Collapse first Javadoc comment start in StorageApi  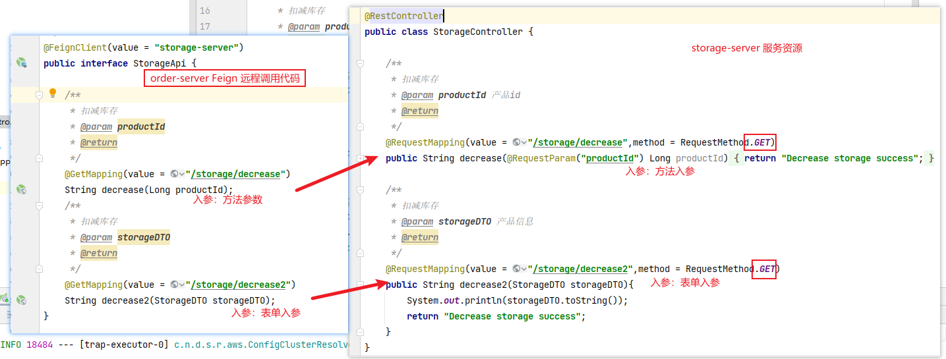pyautogui.click(x=40, y=95)
